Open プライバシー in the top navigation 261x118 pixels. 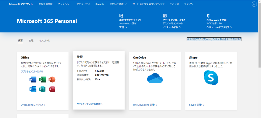[64, 4]
